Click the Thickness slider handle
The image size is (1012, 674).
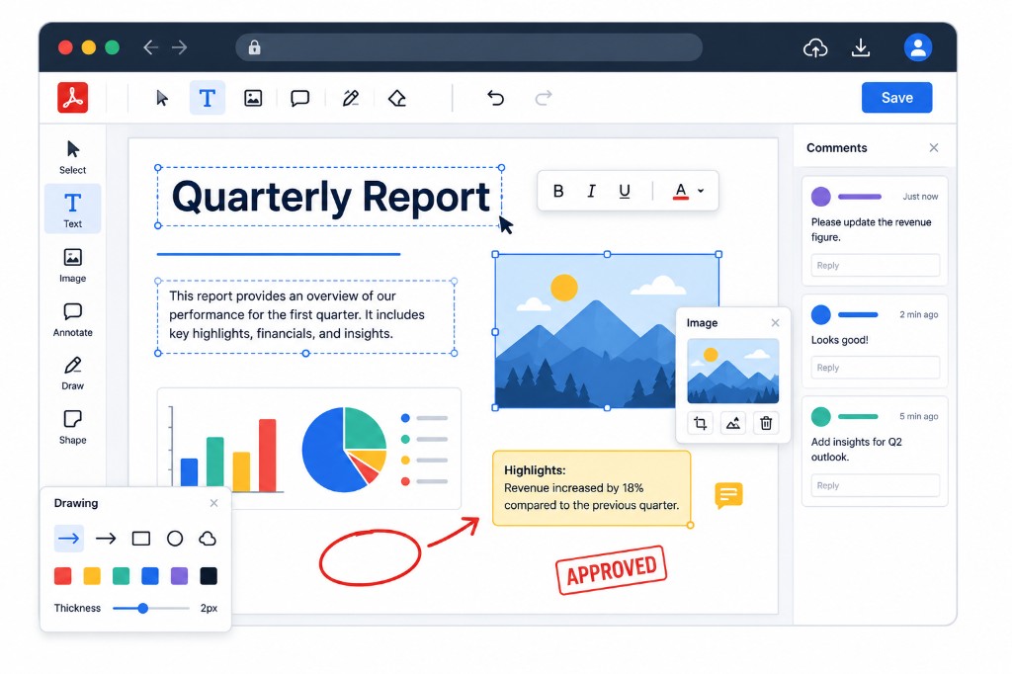coord(143,608)
